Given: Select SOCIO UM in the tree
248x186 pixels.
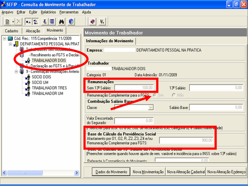Looking at the screenshot, I should pyautogui.click(x=40, y=83).
